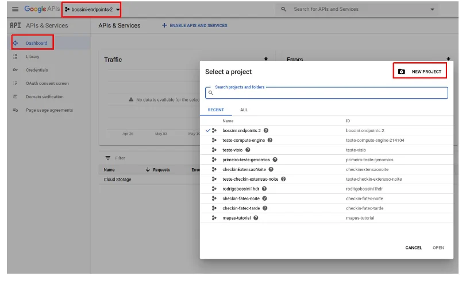Click the Domain verification icon
Image resolution: width=466 pixels, height=284 pixels.
pos(16,97)
